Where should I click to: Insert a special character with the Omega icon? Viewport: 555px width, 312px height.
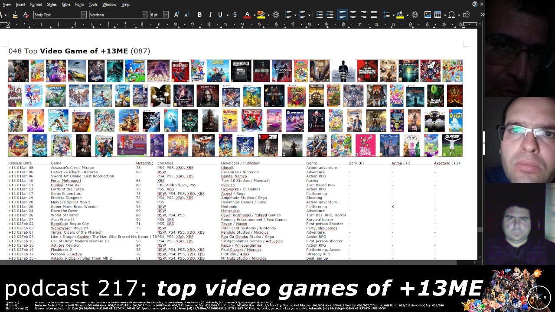point(451,15)
